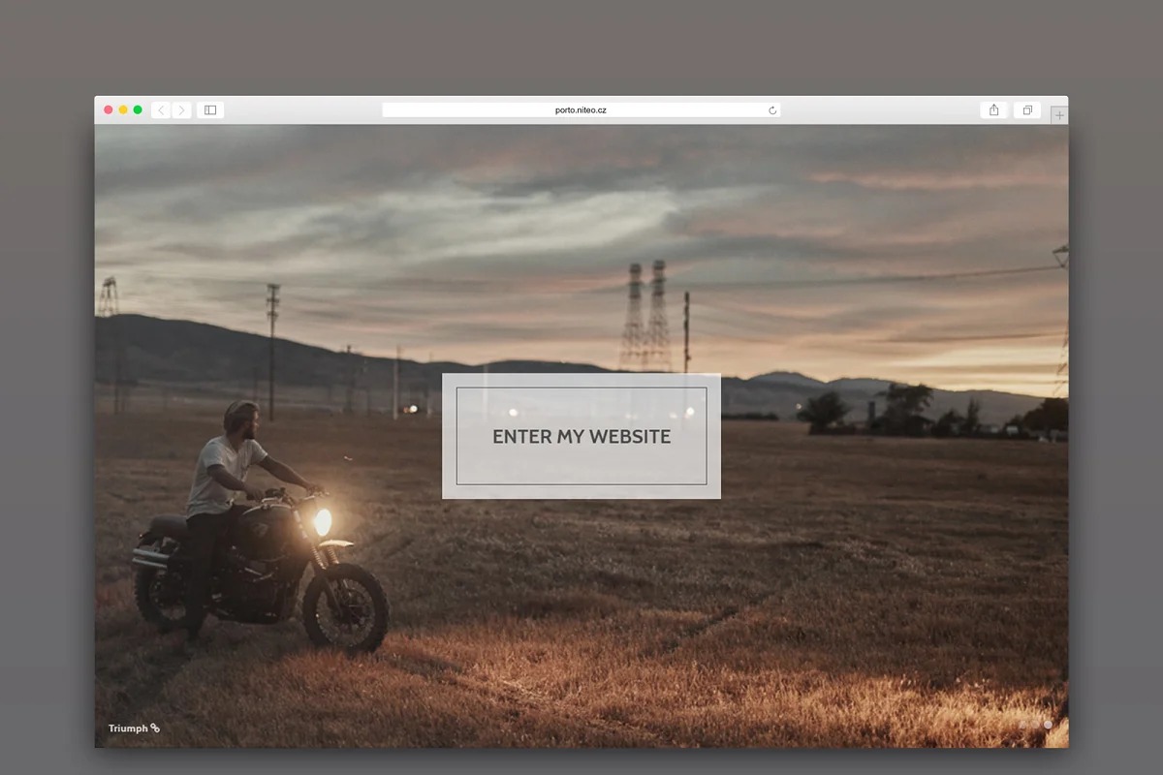Click the porto.niteo.cz address bar
Viewport: 1163px width, 775px height.
580,110
